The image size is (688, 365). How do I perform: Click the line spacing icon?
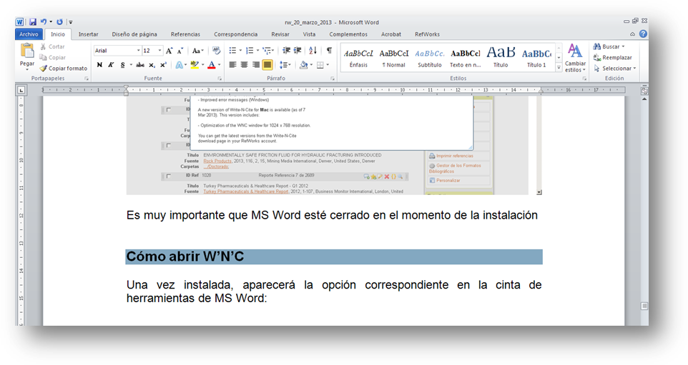click(283, 65)
